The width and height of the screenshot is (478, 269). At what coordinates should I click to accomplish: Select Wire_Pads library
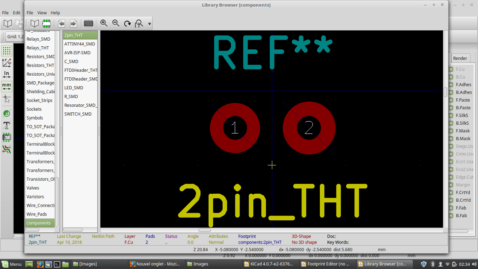click(40, 214)
